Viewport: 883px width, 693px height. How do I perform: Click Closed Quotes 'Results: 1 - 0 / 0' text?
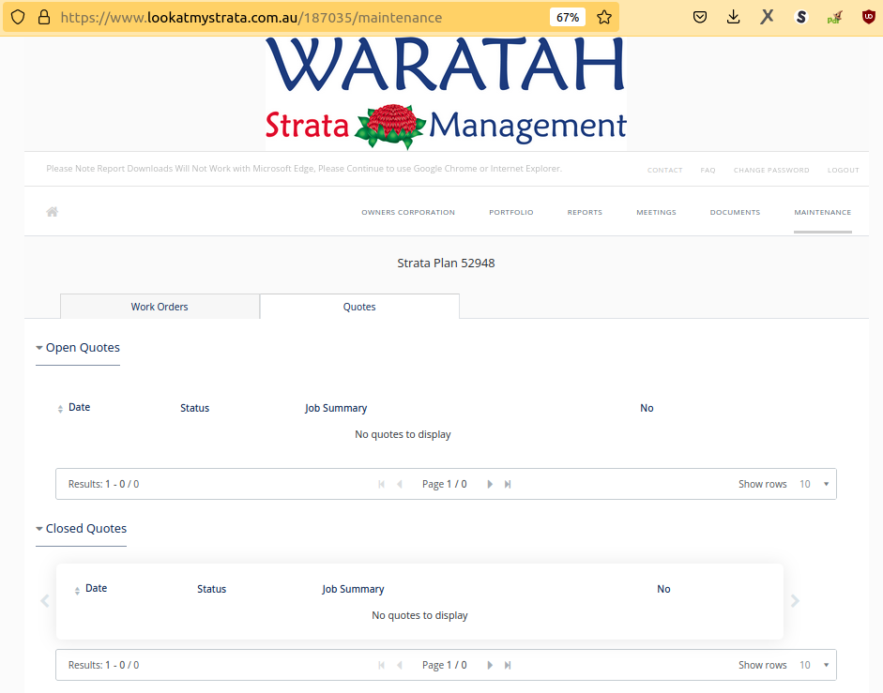[x=103, y=665]
